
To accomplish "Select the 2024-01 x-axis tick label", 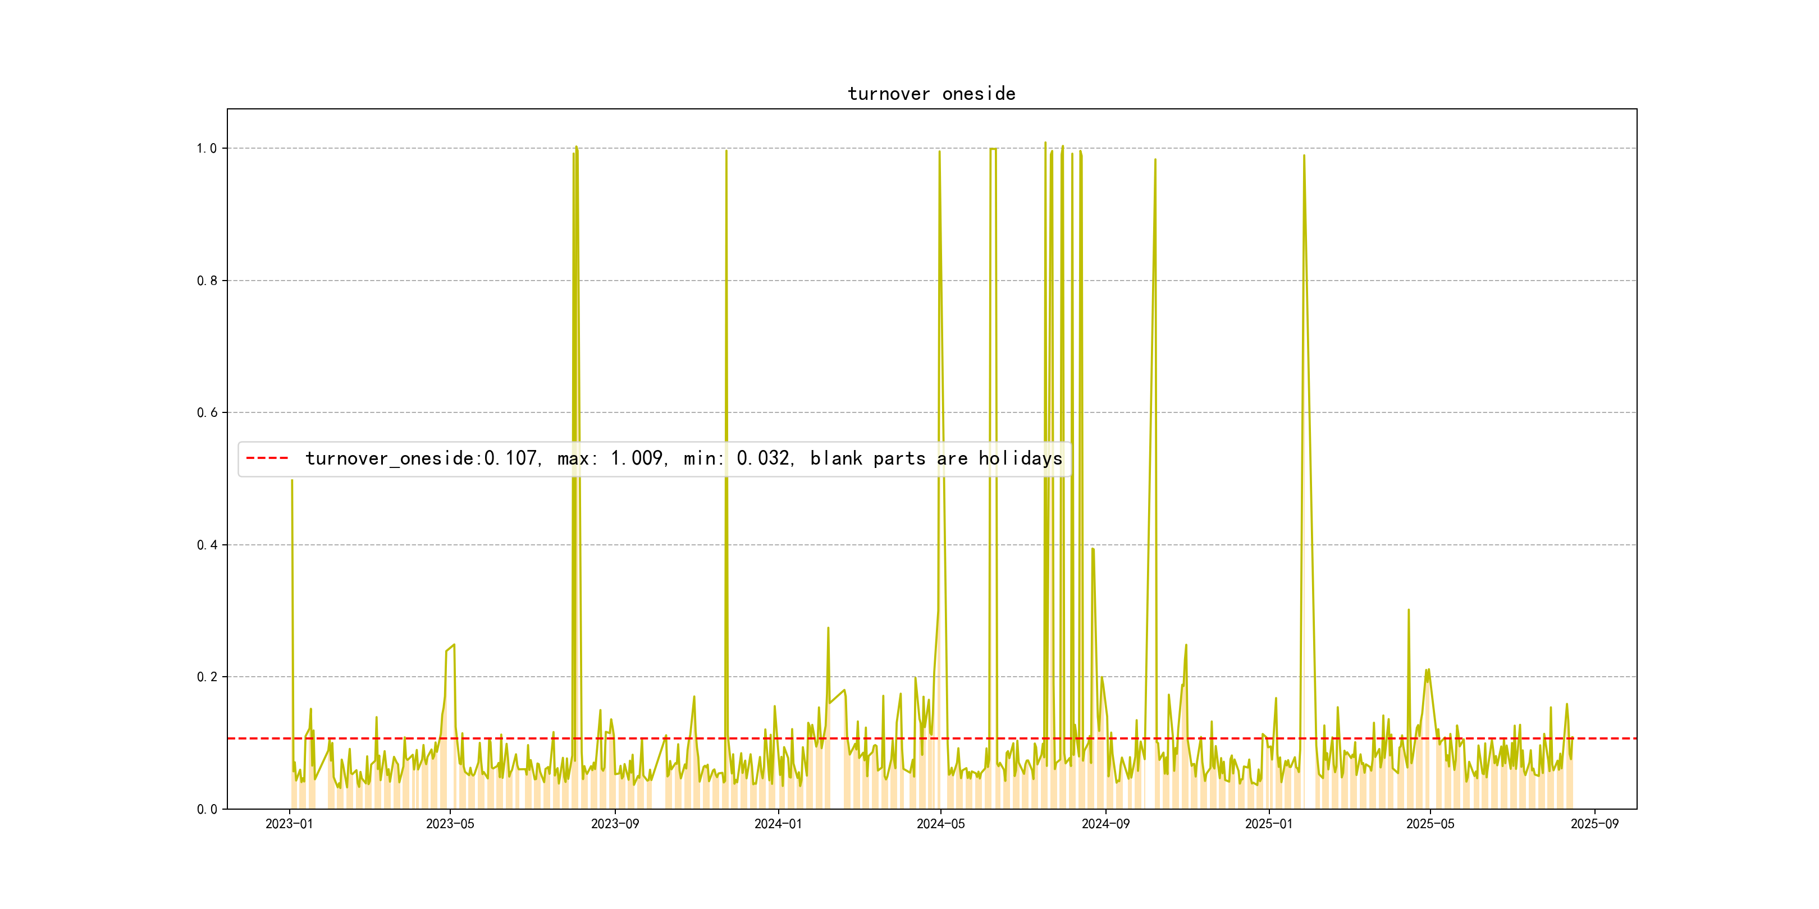I will pos(778,824).
